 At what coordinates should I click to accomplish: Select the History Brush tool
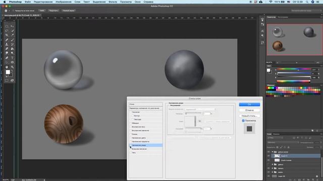coord(12,44)
